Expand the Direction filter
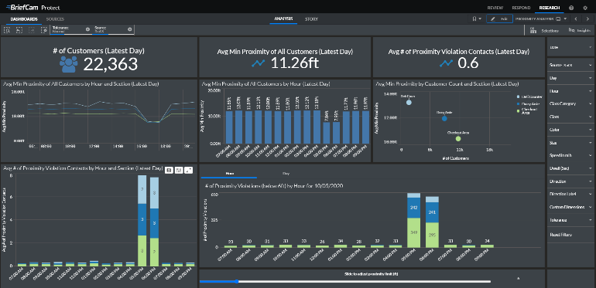 pyautogui.click(x=570, y=181)
